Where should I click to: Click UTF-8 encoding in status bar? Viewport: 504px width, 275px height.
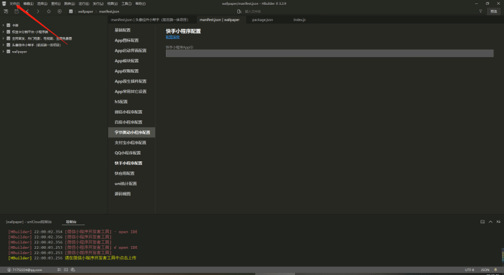469,270
